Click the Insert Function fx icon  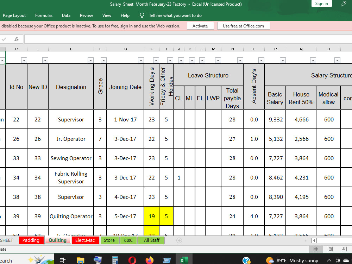[17, 39]
